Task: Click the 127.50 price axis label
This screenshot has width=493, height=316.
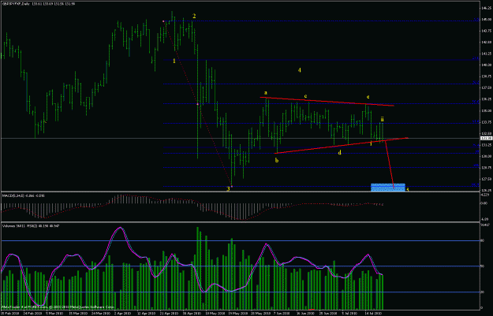Action: 486,179
